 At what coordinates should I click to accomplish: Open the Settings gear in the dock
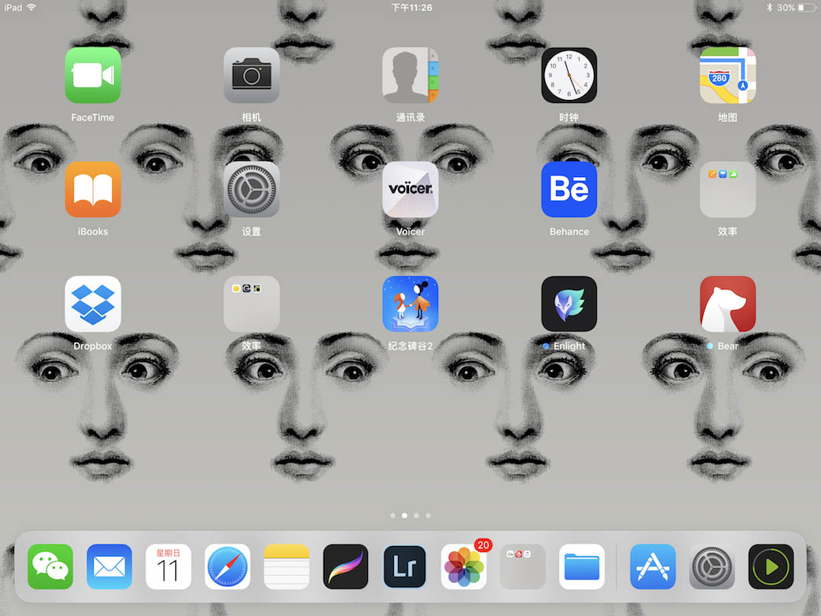pos(712,566)
